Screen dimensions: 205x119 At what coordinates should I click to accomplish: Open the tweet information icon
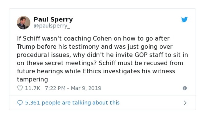(x=184, y=88)
